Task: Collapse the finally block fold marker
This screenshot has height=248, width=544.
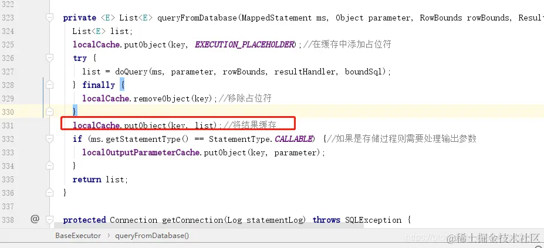Action: (50, 84)
